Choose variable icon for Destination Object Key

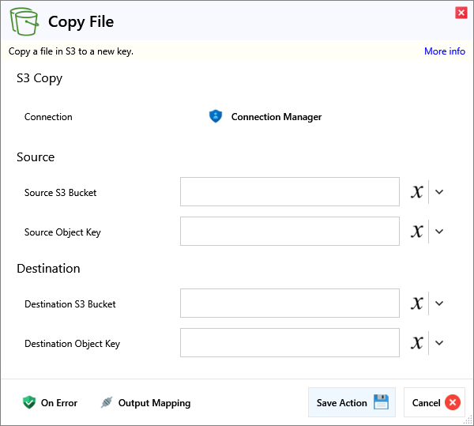417,343
